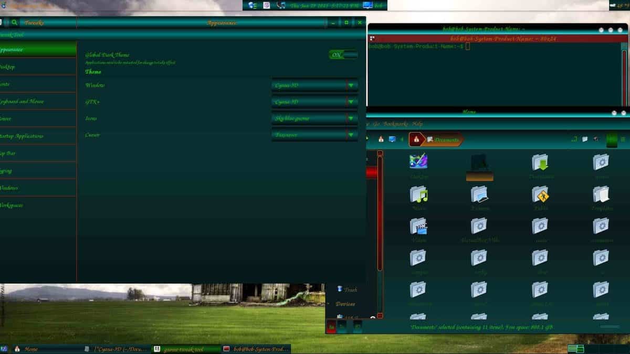Open the Go menu in file manager
Image resolution: width=630 pixels, height=354 pixels.
(376, 124)
